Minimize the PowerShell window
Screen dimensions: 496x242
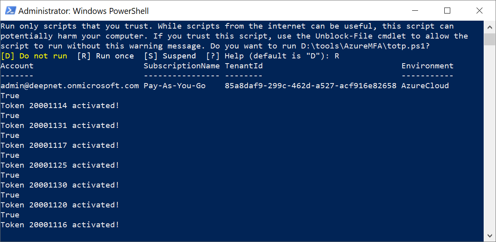[416, 11]
